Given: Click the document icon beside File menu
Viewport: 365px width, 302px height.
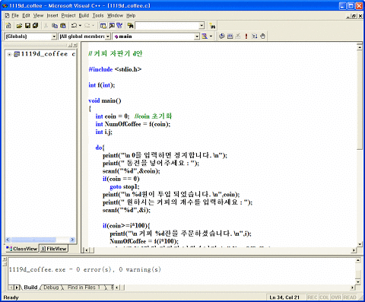Looking at the screenshot, I should (x=8, y=16).
